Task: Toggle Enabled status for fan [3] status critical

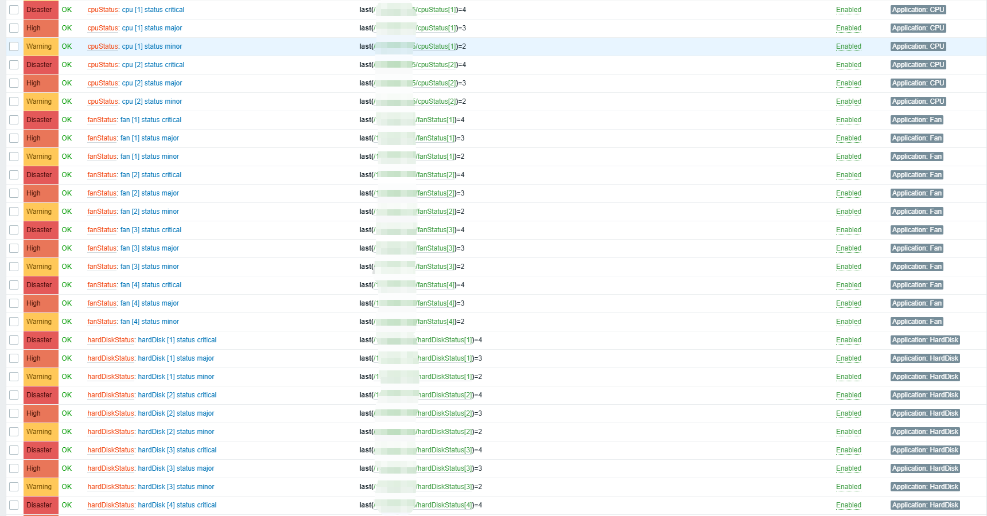Action: 848,230
